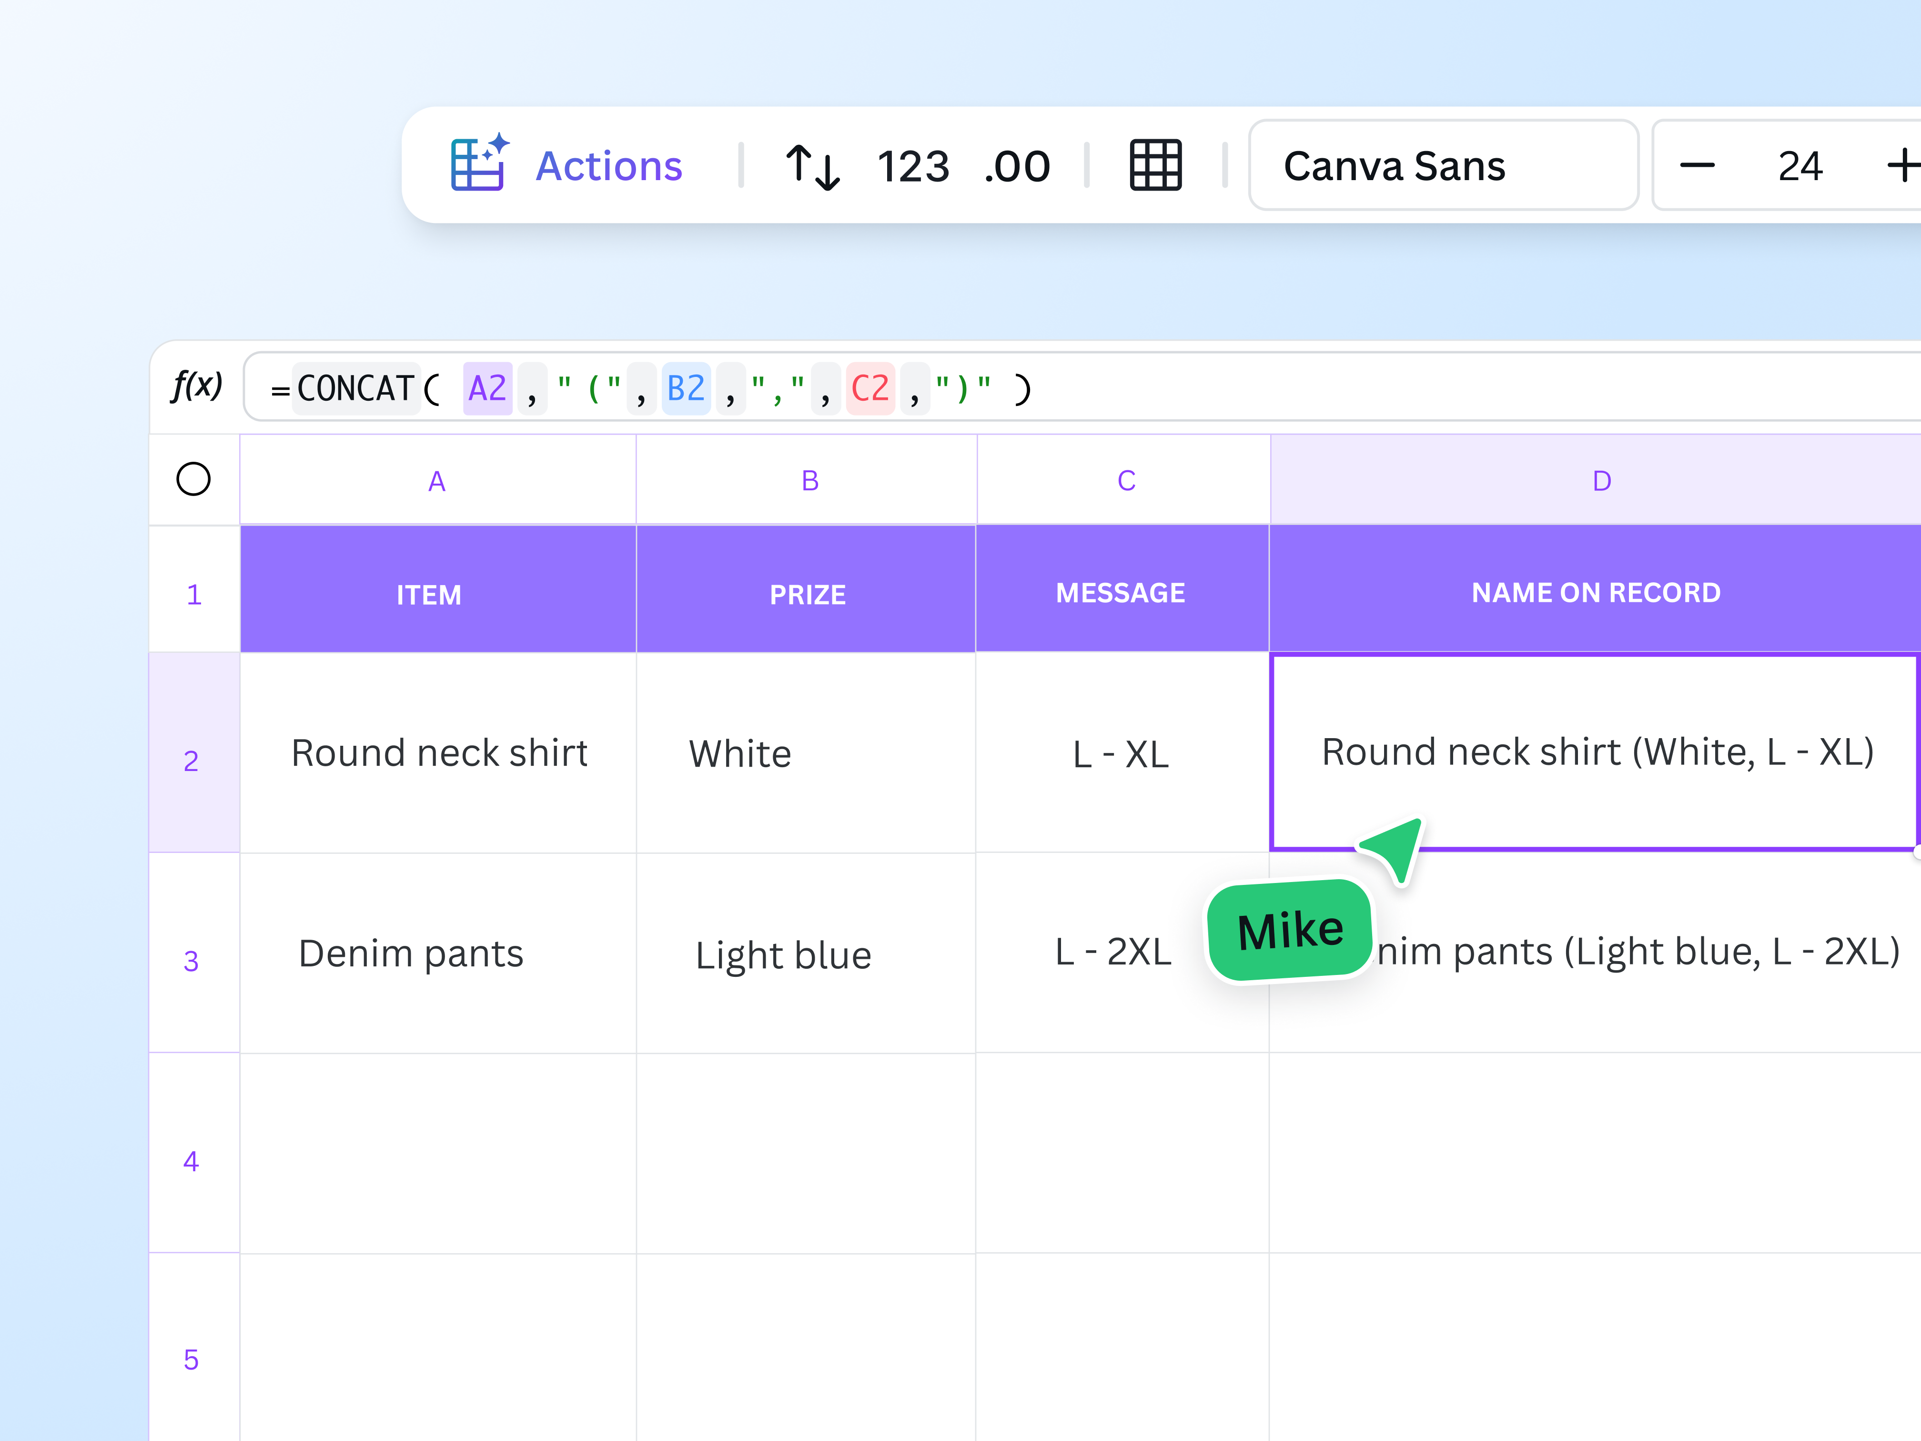Viewport: 1921px width, 1441px height.
Task: Select the 'Light blue' cell
Action: 807,954
